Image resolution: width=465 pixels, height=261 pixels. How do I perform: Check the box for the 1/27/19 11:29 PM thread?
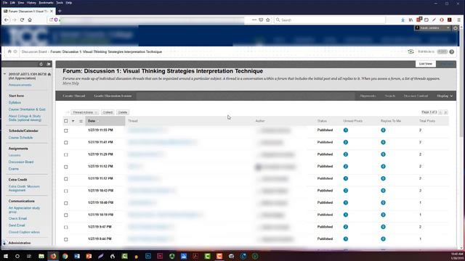click(x=66, y=154)
